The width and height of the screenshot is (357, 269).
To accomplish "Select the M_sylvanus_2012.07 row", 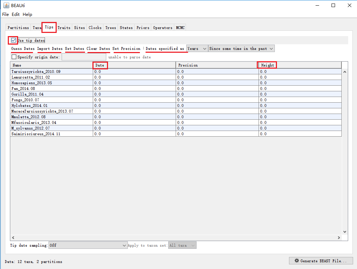I will coord(176,128).
